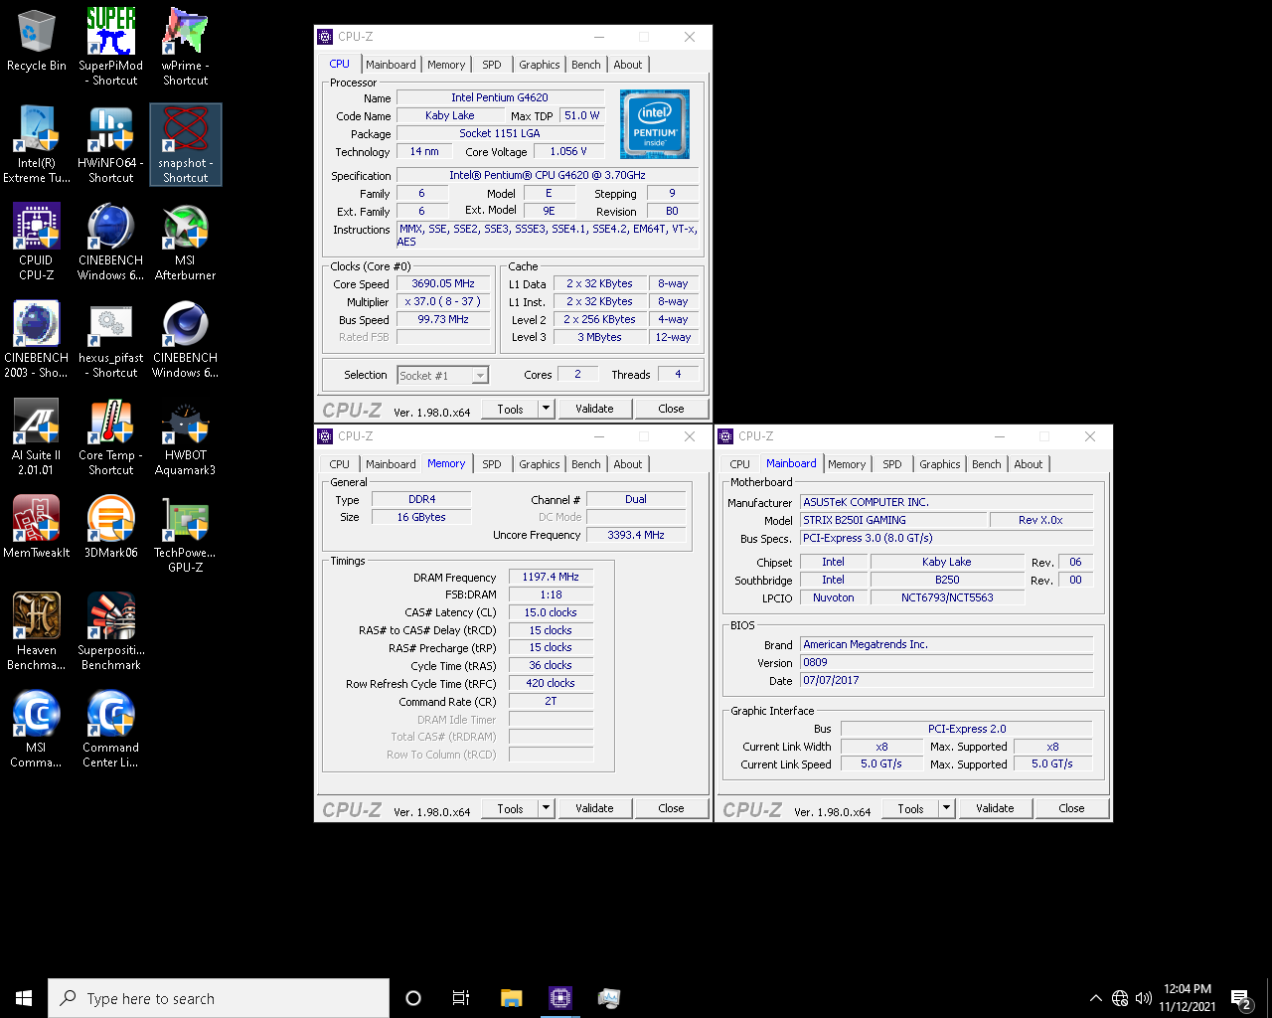Screen dimensions: 1272x1018
Task: Click DRAM Frequency 1197.4 MHz value
Action: (551, 577)
